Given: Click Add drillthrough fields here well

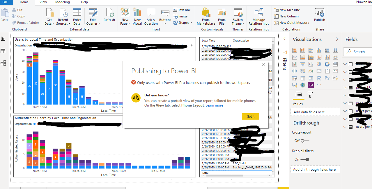Looking at the screenshot, I should (x=315, y=169).
